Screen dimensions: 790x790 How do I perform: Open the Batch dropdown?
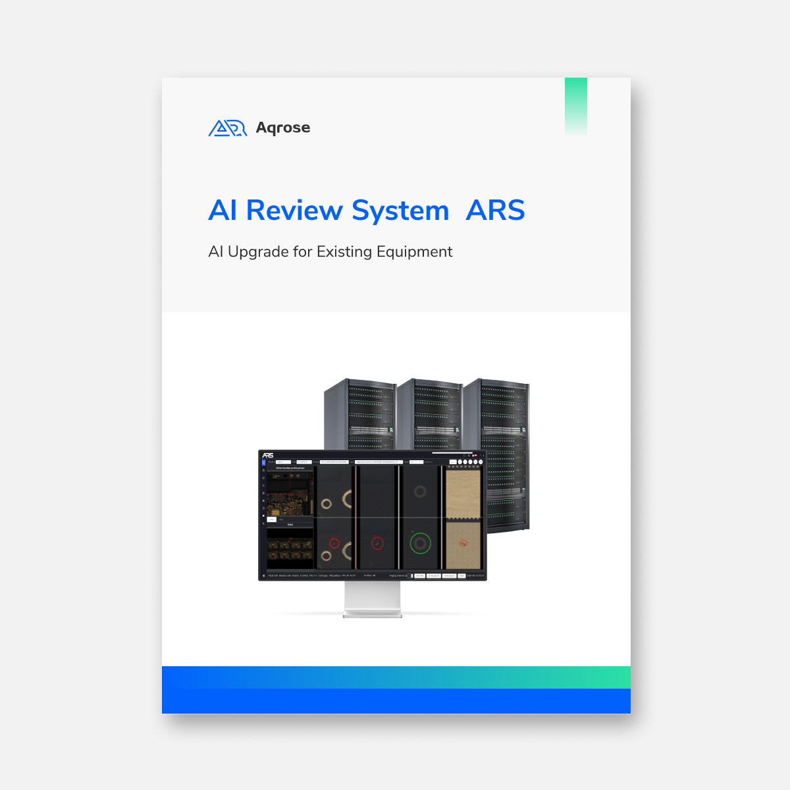379,462
